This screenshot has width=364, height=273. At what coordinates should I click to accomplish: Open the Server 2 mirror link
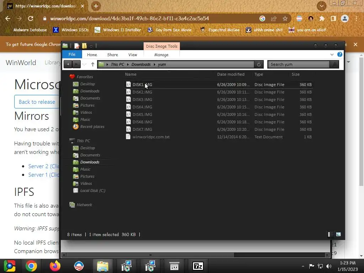pyautogui.click(x=44, y=166)
